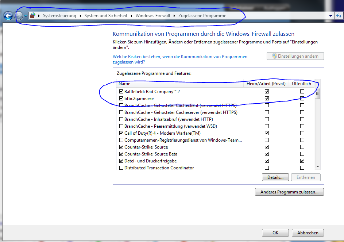Expand the arrow before Zugelassene Programme

tap(174, 16)
